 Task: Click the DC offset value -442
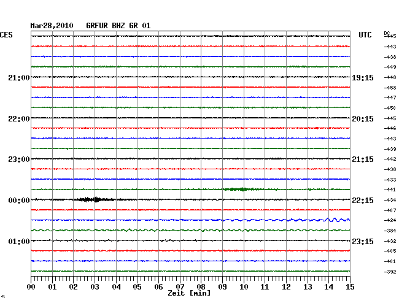click(390, 159)
